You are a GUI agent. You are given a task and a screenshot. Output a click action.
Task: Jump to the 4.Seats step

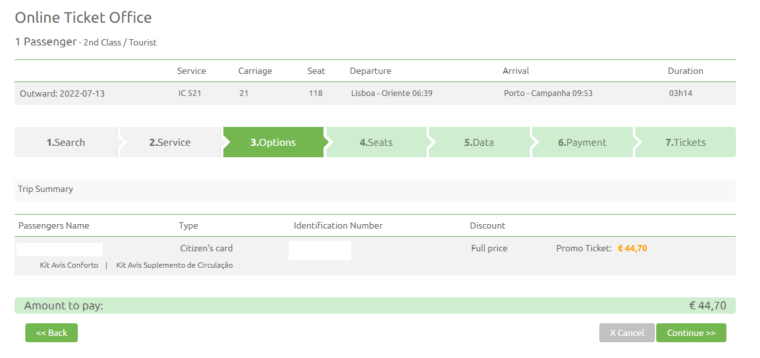[x=377, y=142]
